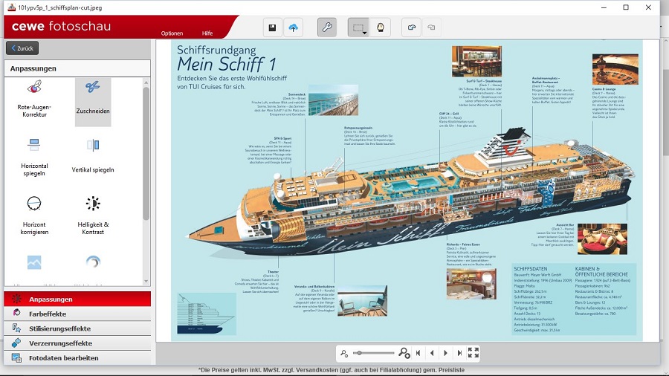Switch to the Anpassungen section
The image size is (669, 376).
pyautogui.click(x=77, y=299)
